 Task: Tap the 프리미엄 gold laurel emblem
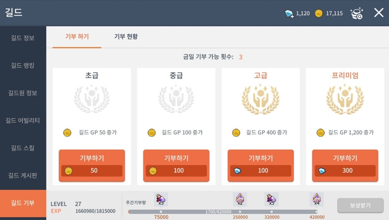tap(345, 99)
